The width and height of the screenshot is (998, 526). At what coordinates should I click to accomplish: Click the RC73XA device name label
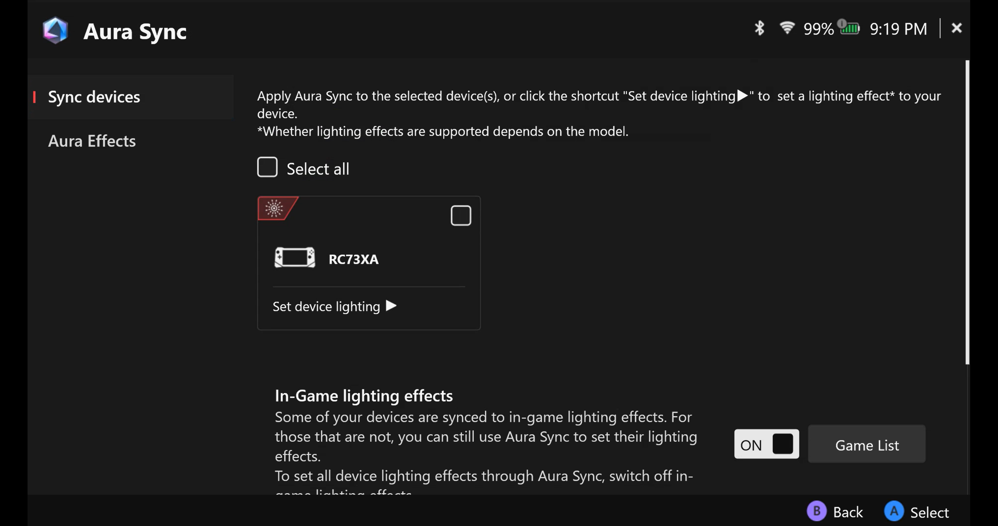click(353, 259)
